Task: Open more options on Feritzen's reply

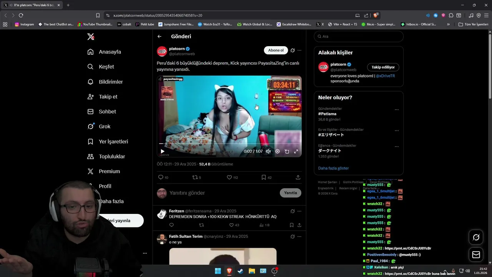Action: click(x=299, y=211)
